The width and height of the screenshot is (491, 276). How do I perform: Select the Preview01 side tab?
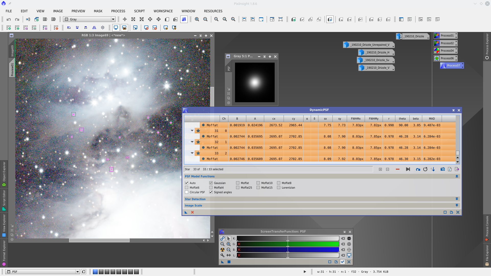pos(12,70)
